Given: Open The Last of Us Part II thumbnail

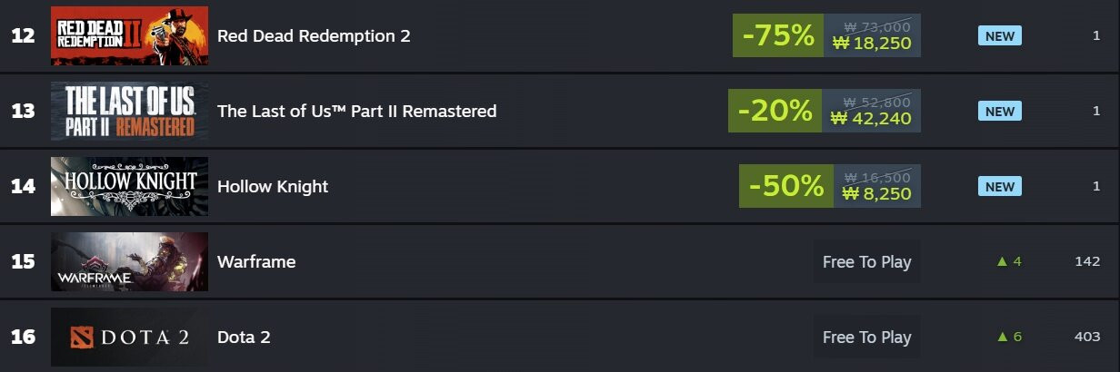Looking at the screenshot, I should (x=129, y=111).
